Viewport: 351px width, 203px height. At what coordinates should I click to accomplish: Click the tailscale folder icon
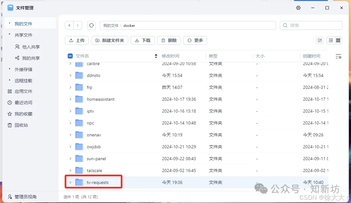coord(79,170)
